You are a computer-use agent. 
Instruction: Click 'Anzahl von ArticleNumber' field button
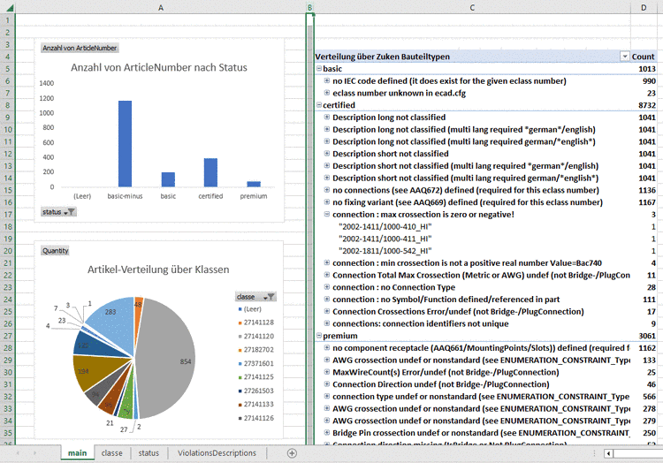(80, 48)
